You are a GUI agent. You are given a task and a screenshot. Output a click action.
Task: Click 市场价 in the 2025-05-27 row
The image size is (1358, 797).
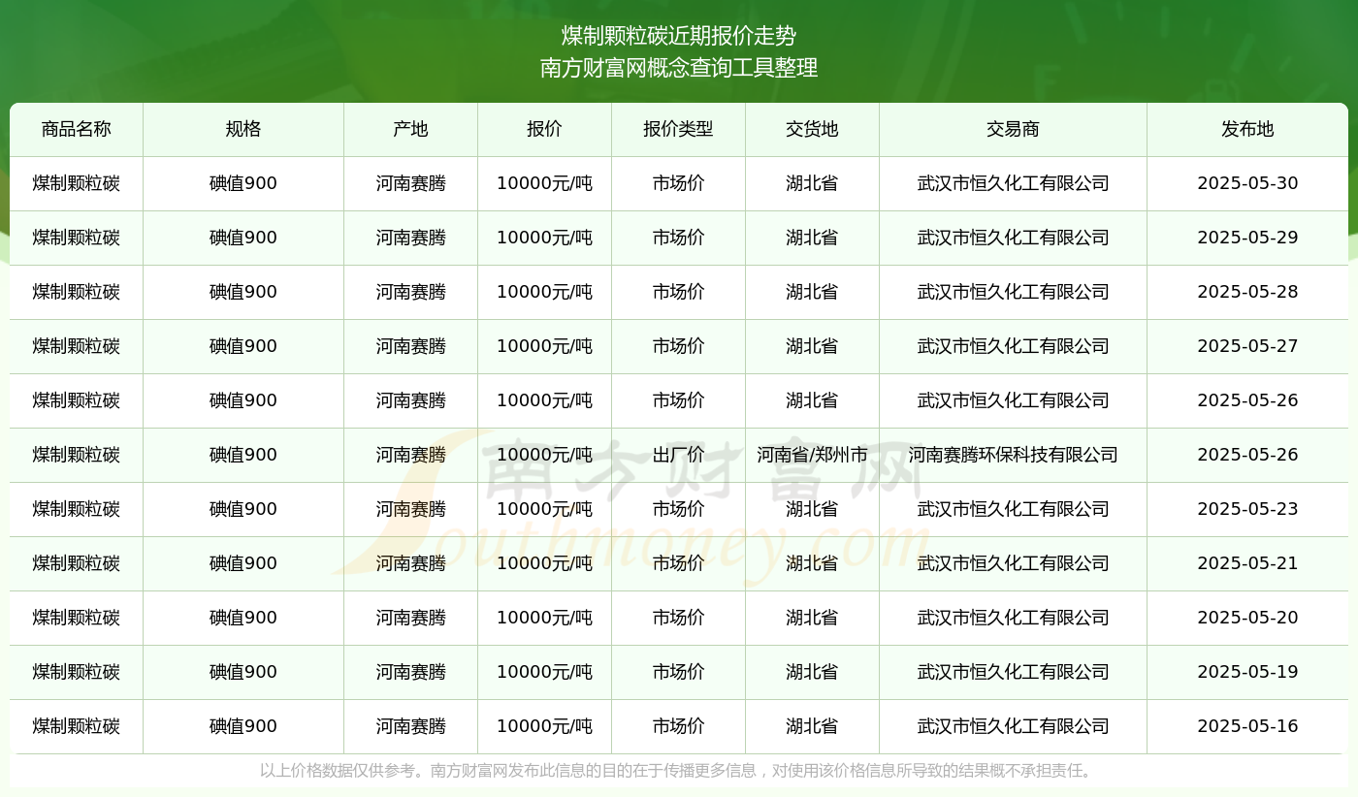(x=678, y=346)
